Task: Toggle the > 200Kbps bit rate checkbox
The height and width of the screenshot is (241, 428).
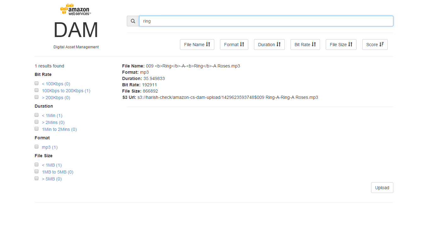Action: pyautogui.click(x=37, y=97)
